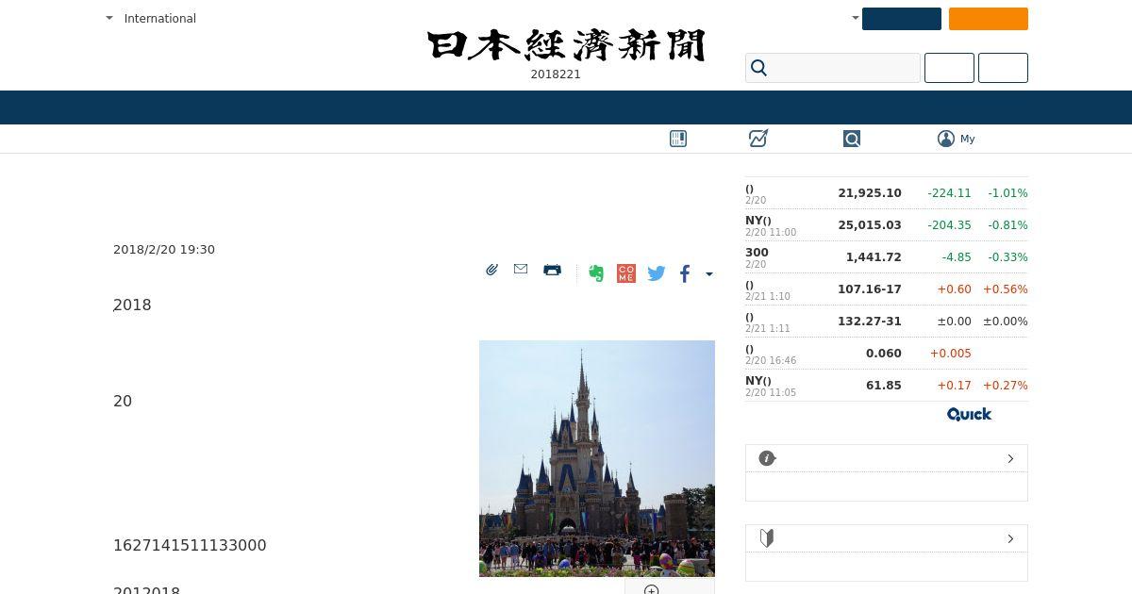Open the Cinderella Castle photo
Screen dimensions: 1132x594
pos(597,458)
